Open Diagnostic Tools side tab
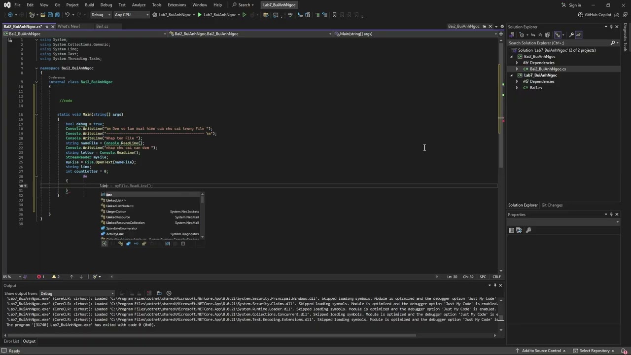631x355 pixels. coord(625,37)
